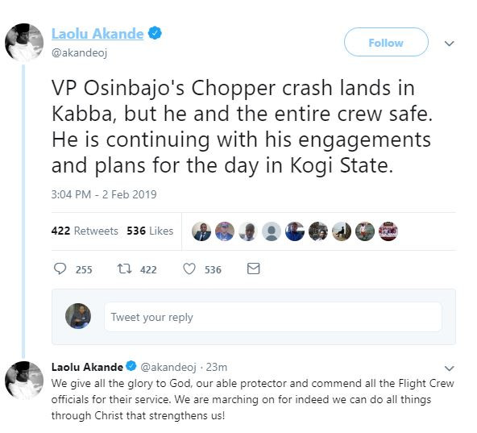Click the Follow button
Image resolution: width=477 pixels, height=433 pixels.
point(386,42)
